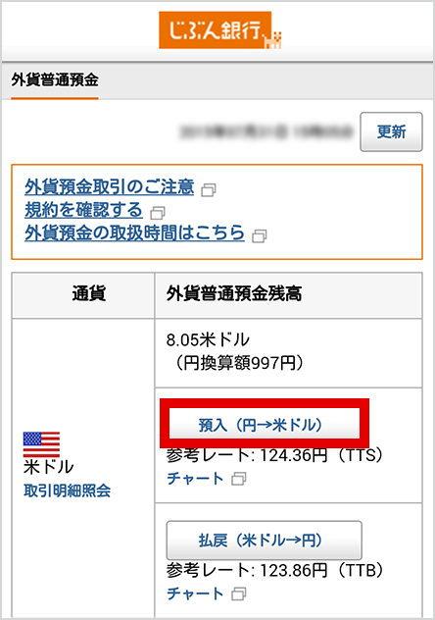Open チャート link under TTB rate

[x=195, y=594]
